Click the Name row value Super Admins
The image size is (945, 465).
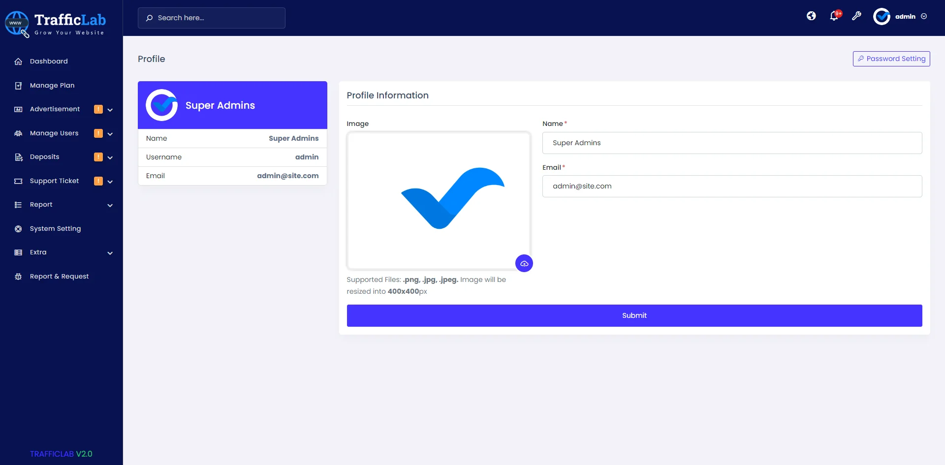[x=294, y=138]
